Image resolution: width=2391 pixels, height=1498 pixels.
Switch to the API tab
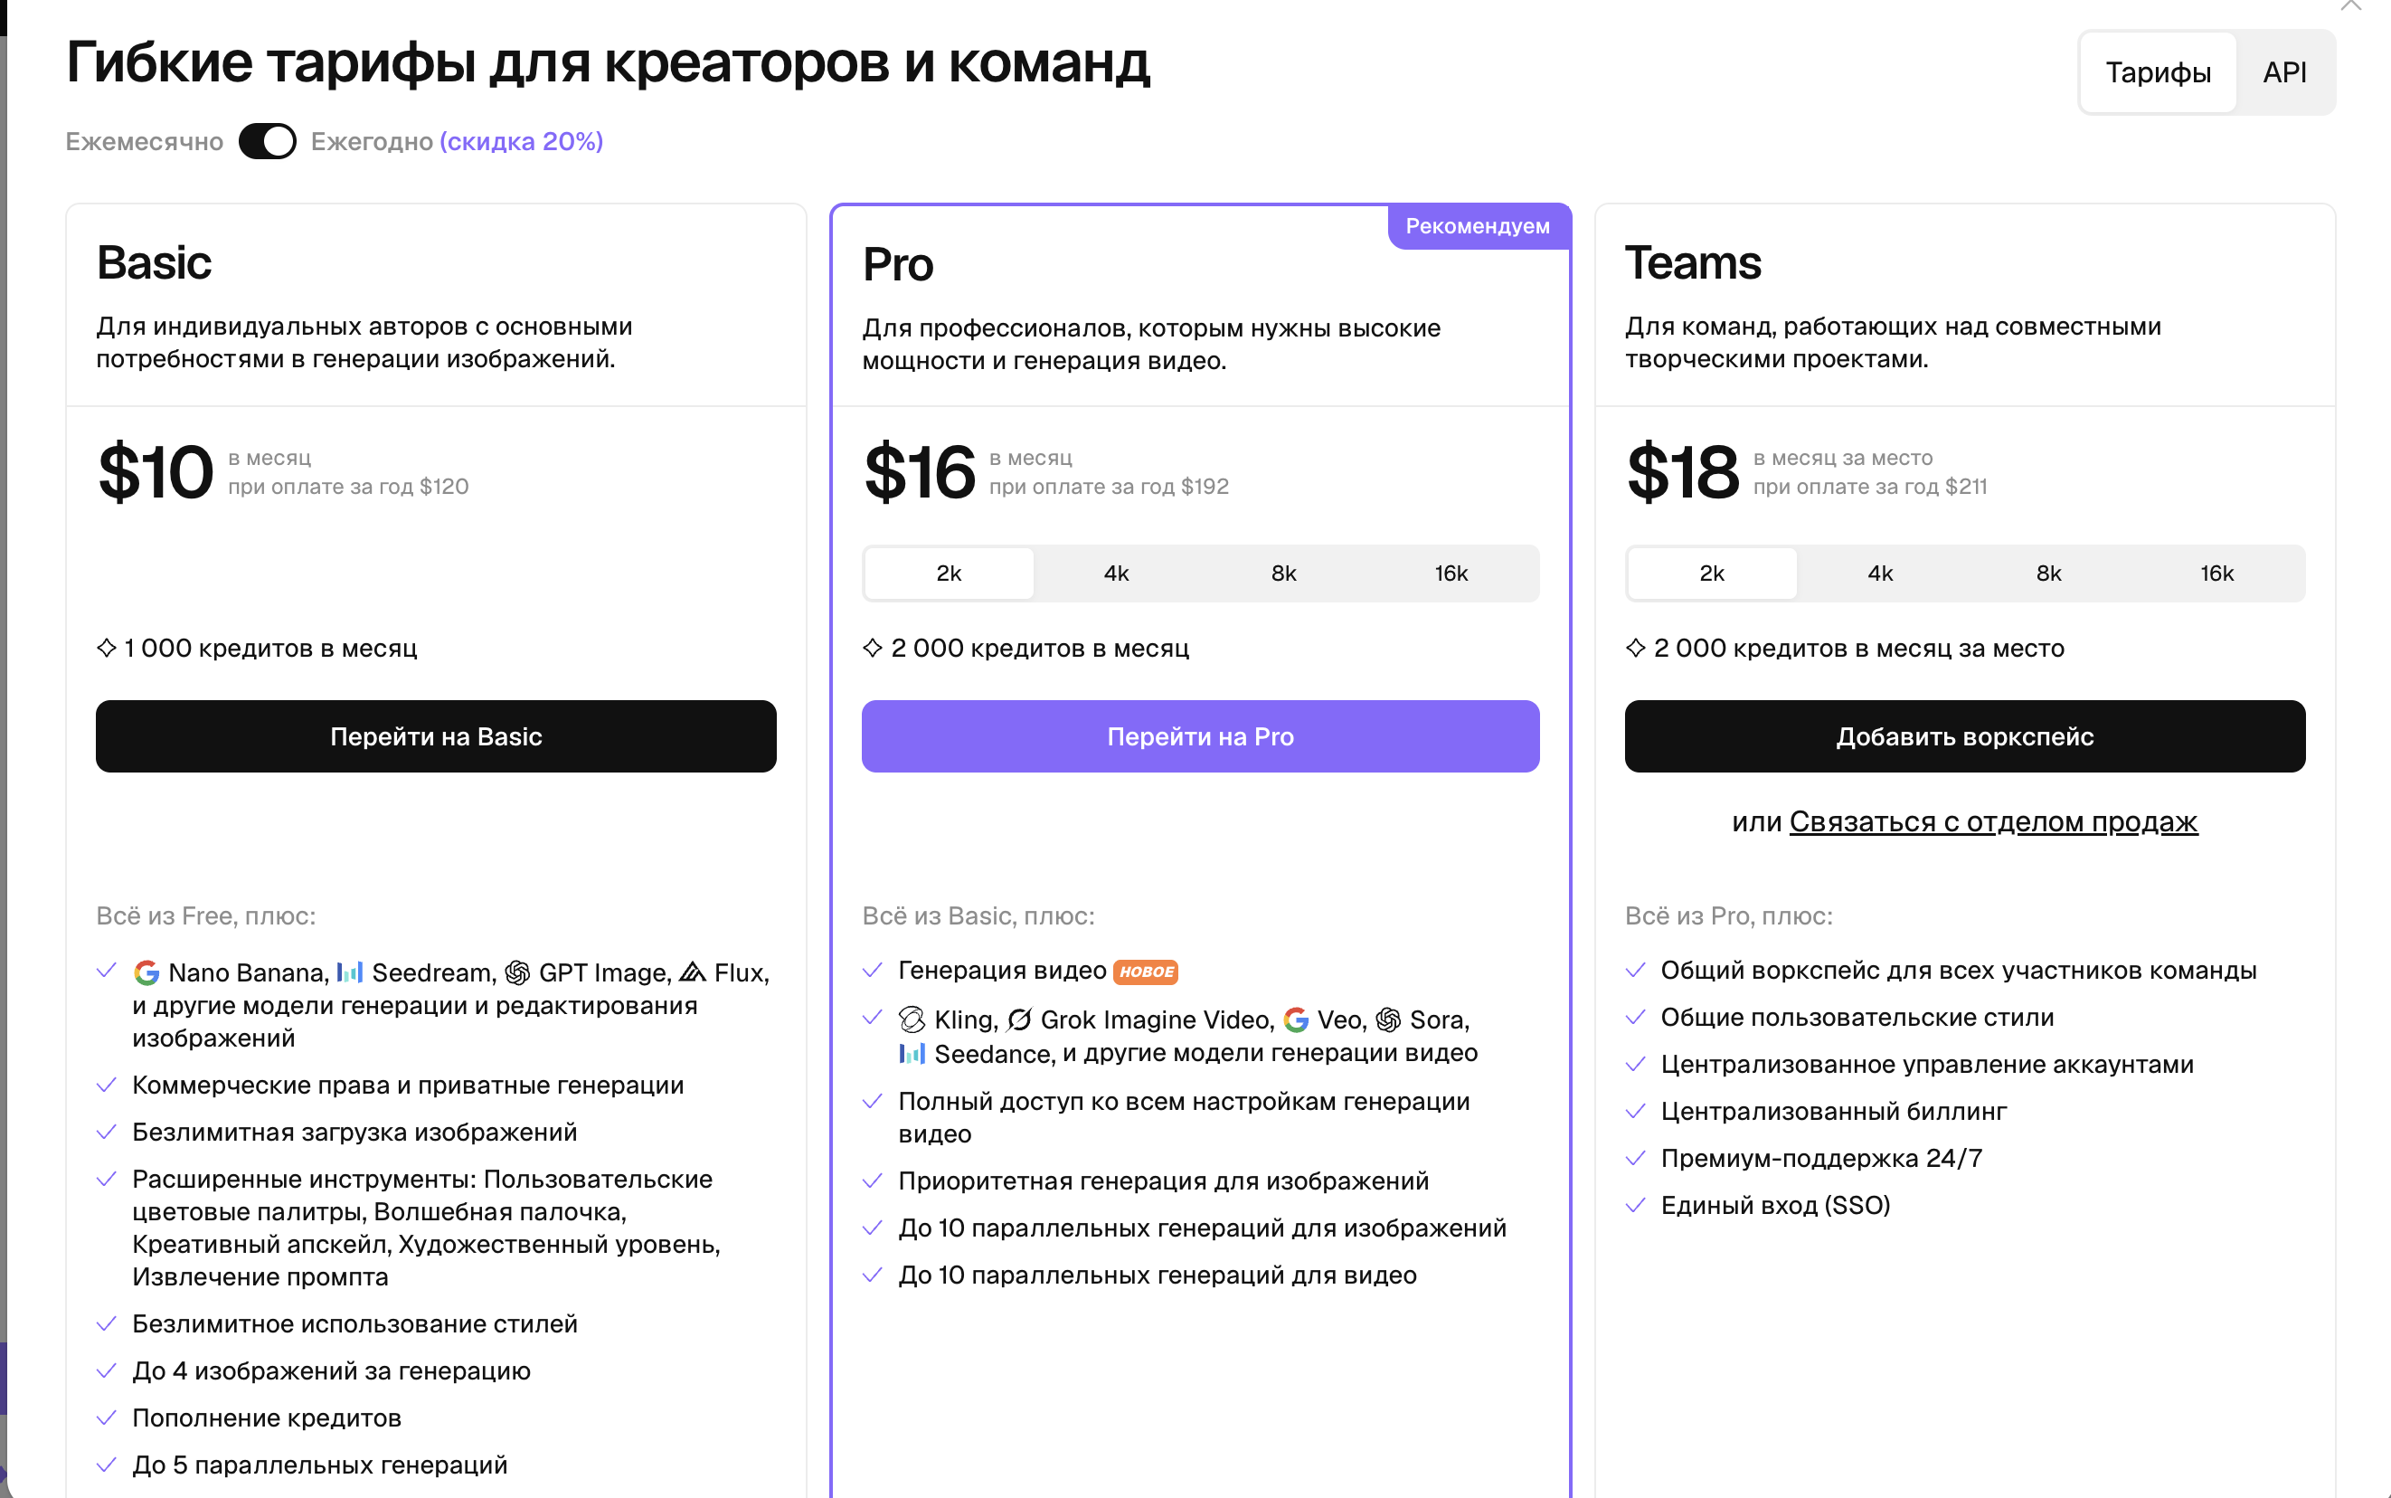pyautogui.click(x=2284, y=72)
